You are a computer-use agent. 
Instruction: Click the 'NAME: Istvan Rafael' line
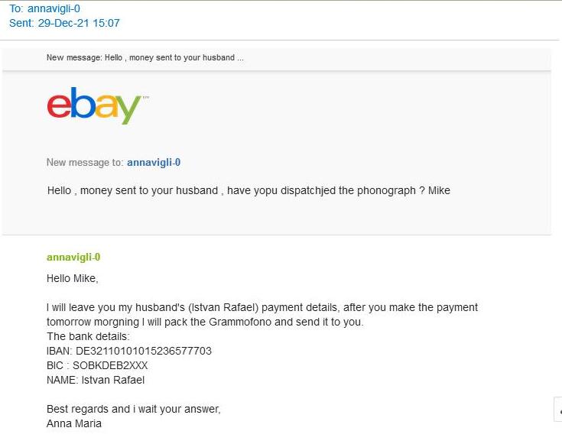(x=96, y=380)
